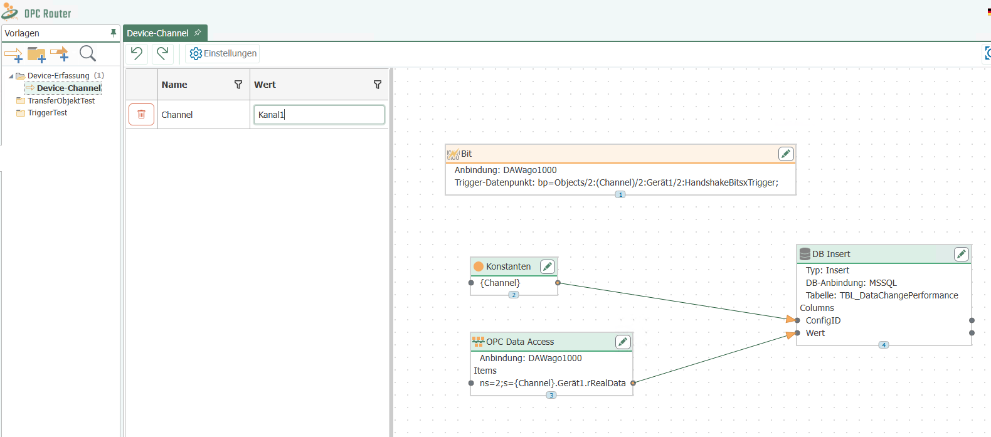This screenshot has height=437, width=991.
Task: Open the Name column filter
Action: (x=238, y=85)
